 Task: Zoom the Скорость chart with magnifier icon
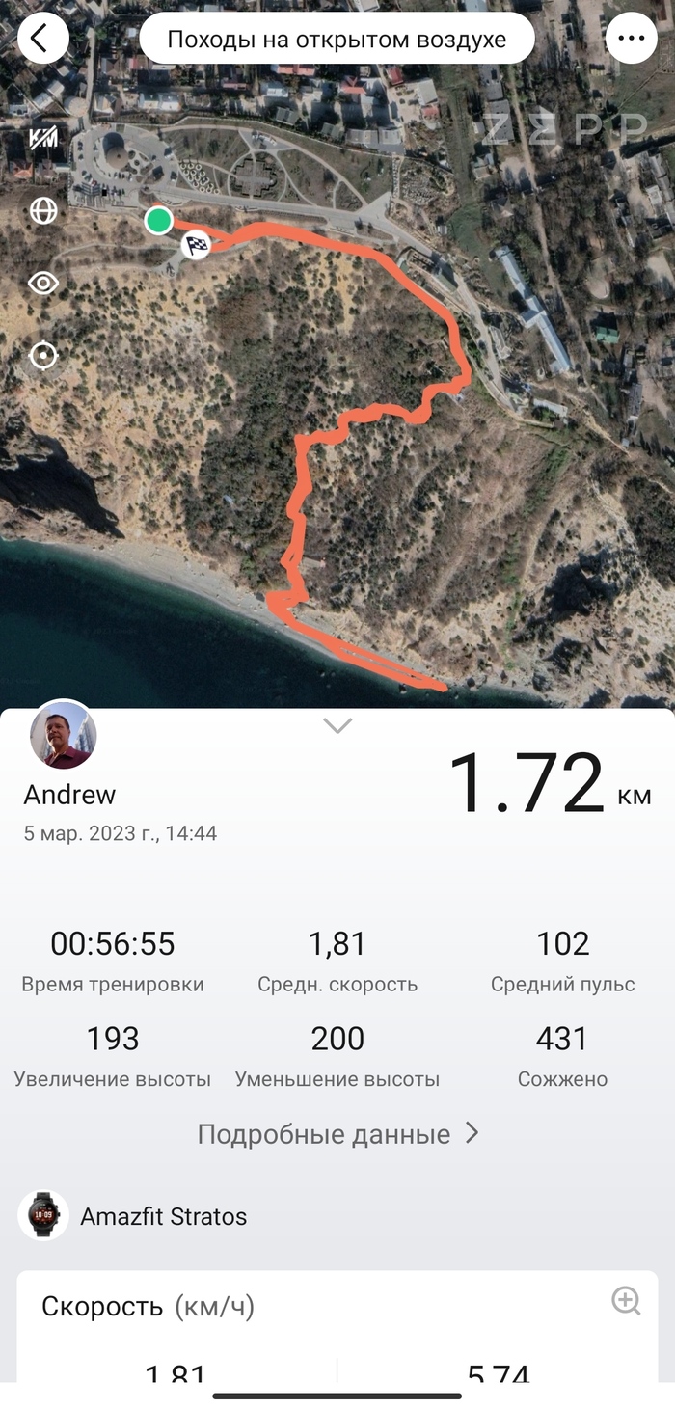click(x=626, y=1301)
